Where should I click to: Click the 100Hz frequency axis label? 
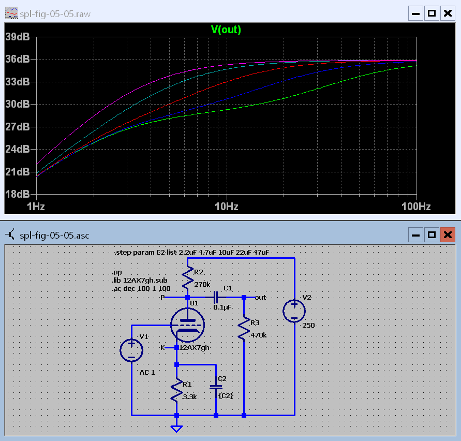click(416, 206)
